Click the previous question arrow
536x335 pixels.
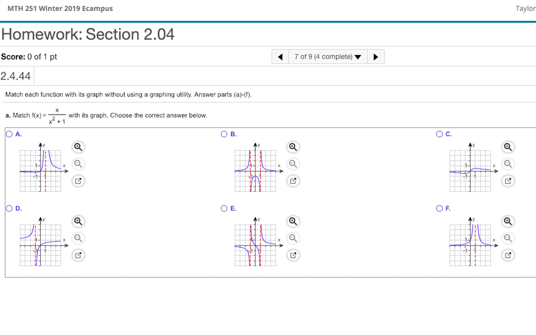tap(280, 56)
